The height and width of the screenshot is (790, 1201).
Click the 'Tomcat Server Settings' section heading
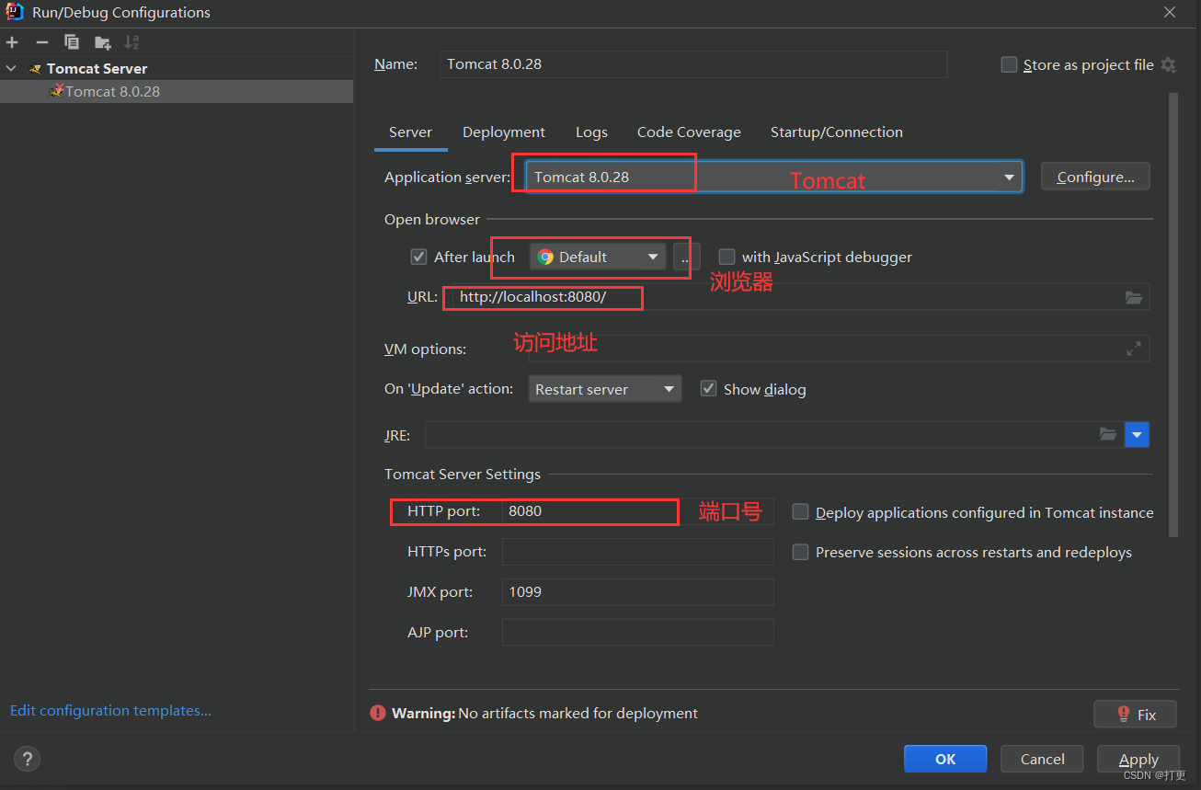coord(463,475)
